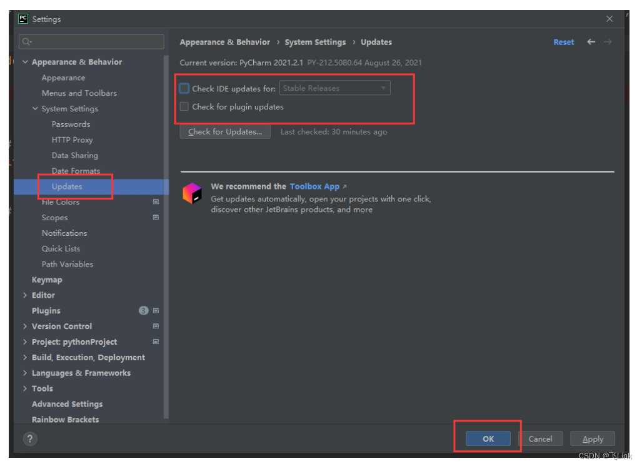Click the Apply button
This screenshot has height=466, width=642.
593,439
